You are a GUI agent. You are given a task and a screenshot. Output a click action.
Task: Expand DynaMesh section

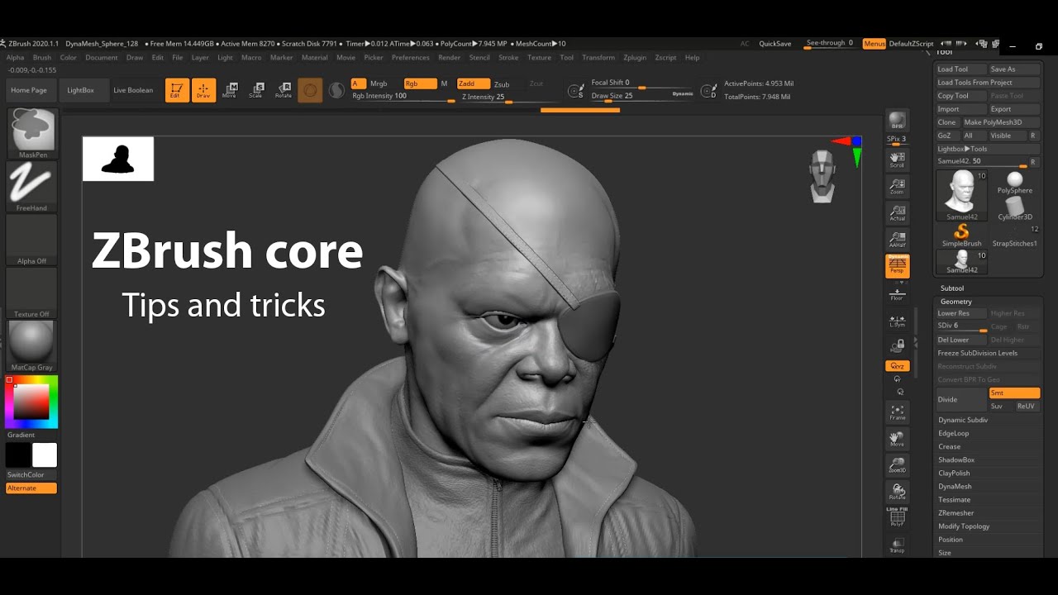955,486
